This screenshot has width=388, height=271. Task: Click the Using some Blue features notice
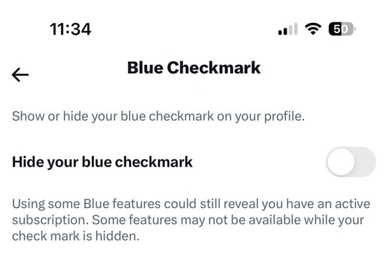pos(191,220)
